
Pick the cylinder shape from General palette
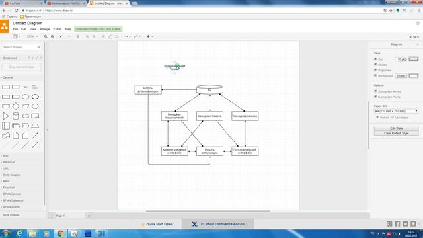(16, 116)
